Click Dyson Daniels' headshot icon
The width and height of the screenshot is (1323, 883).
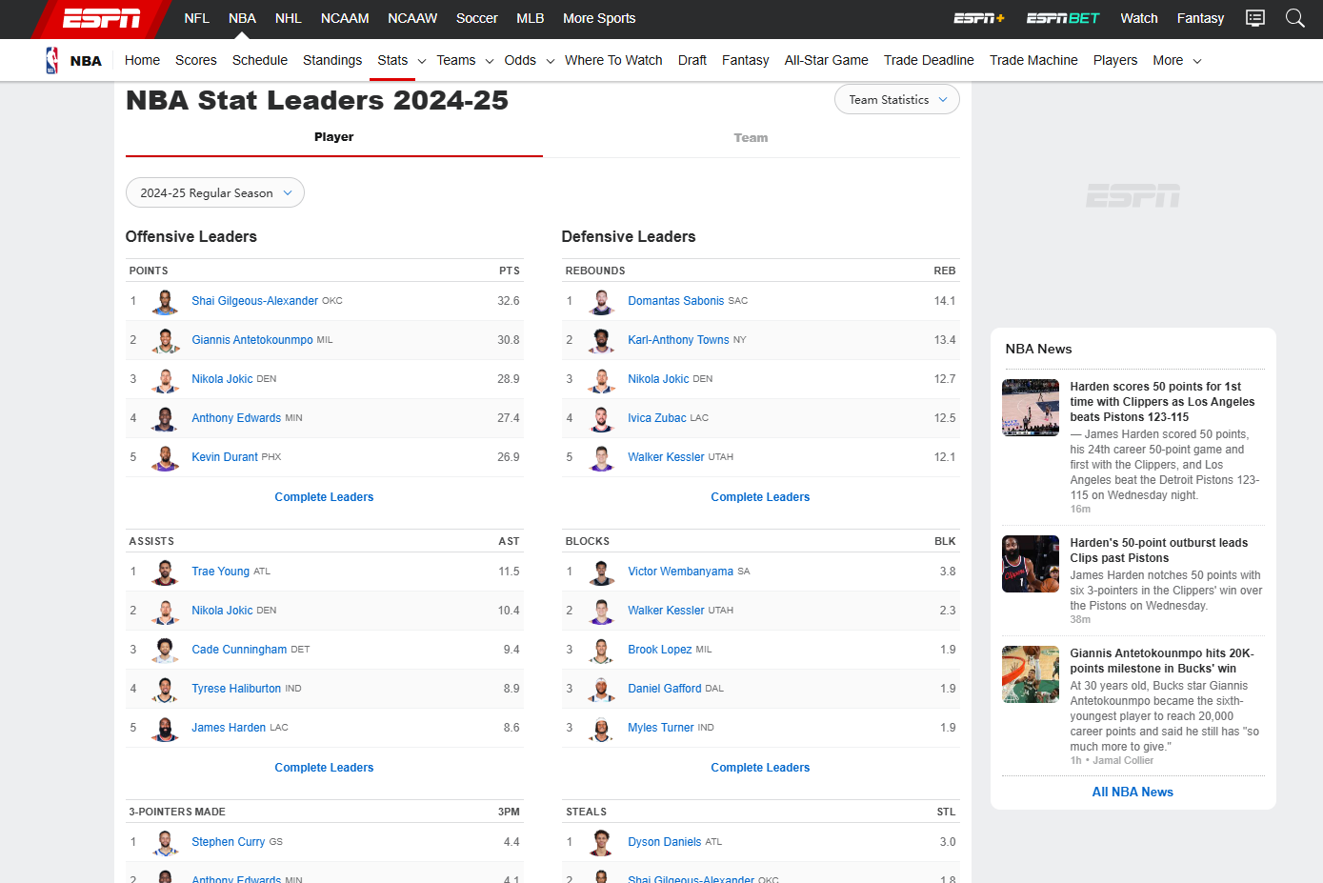click(x=601, y=842)
